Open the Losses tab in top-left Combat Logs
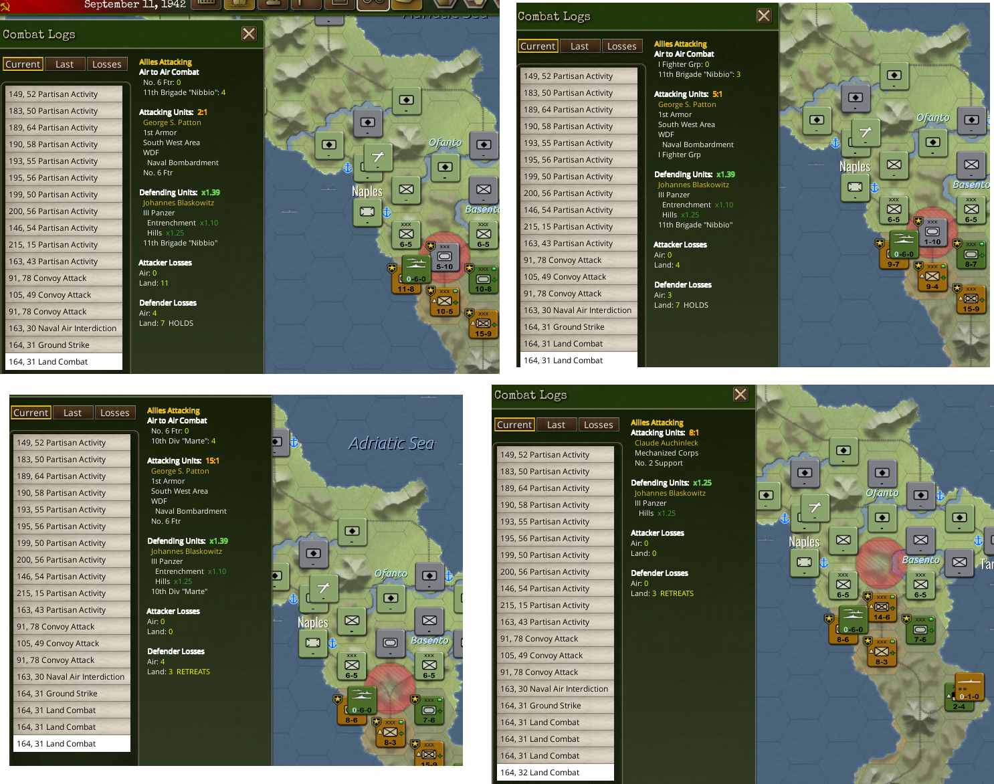 [107, 64]
